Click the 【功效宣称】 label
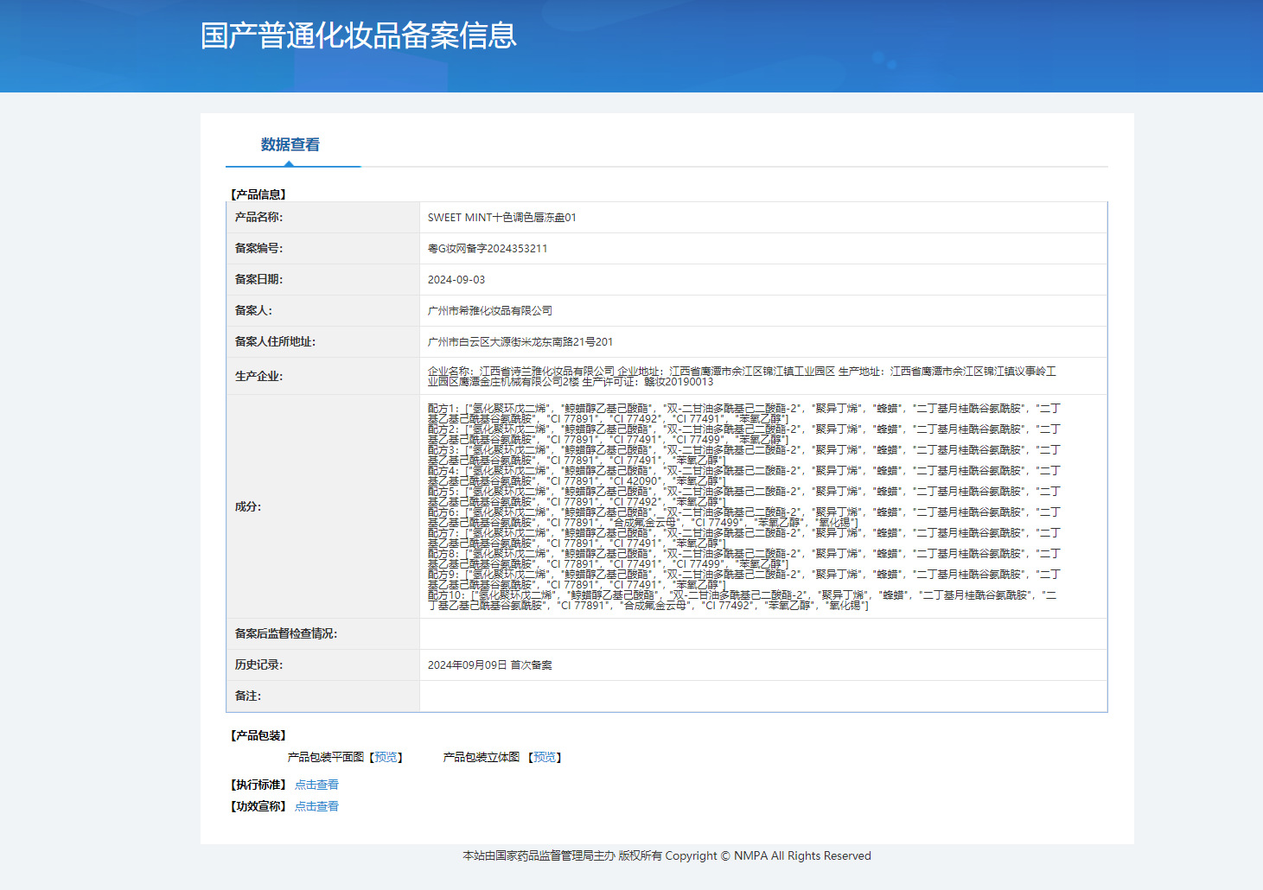This screenshot has width=1263, height=890. pos(258,806)
